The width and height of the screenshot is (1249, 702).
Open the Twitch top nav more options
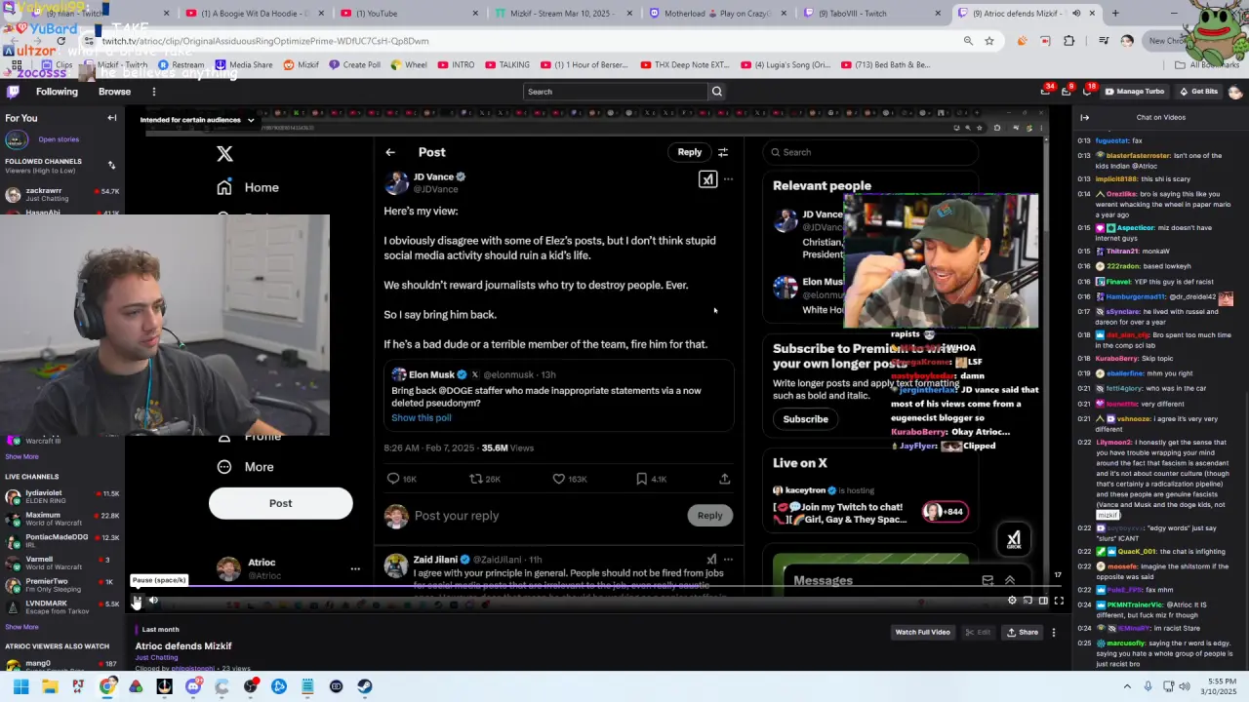coord(153,92)
